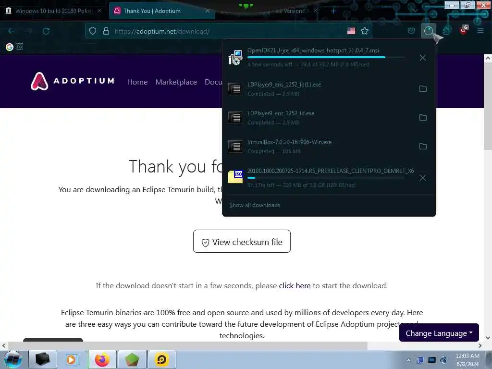Open the taskbar clock showing 12:03 AM
Viewport: 492px width, 369px height.
point(467,359)
